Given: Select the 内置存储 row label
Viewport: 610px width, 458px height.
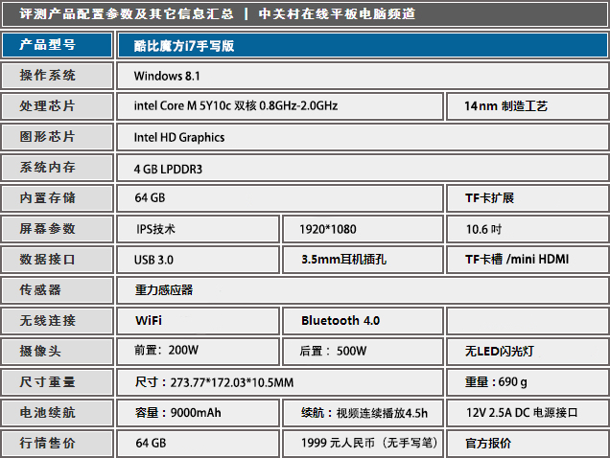Looking at the screenshot, I should (x=58, y=198).
